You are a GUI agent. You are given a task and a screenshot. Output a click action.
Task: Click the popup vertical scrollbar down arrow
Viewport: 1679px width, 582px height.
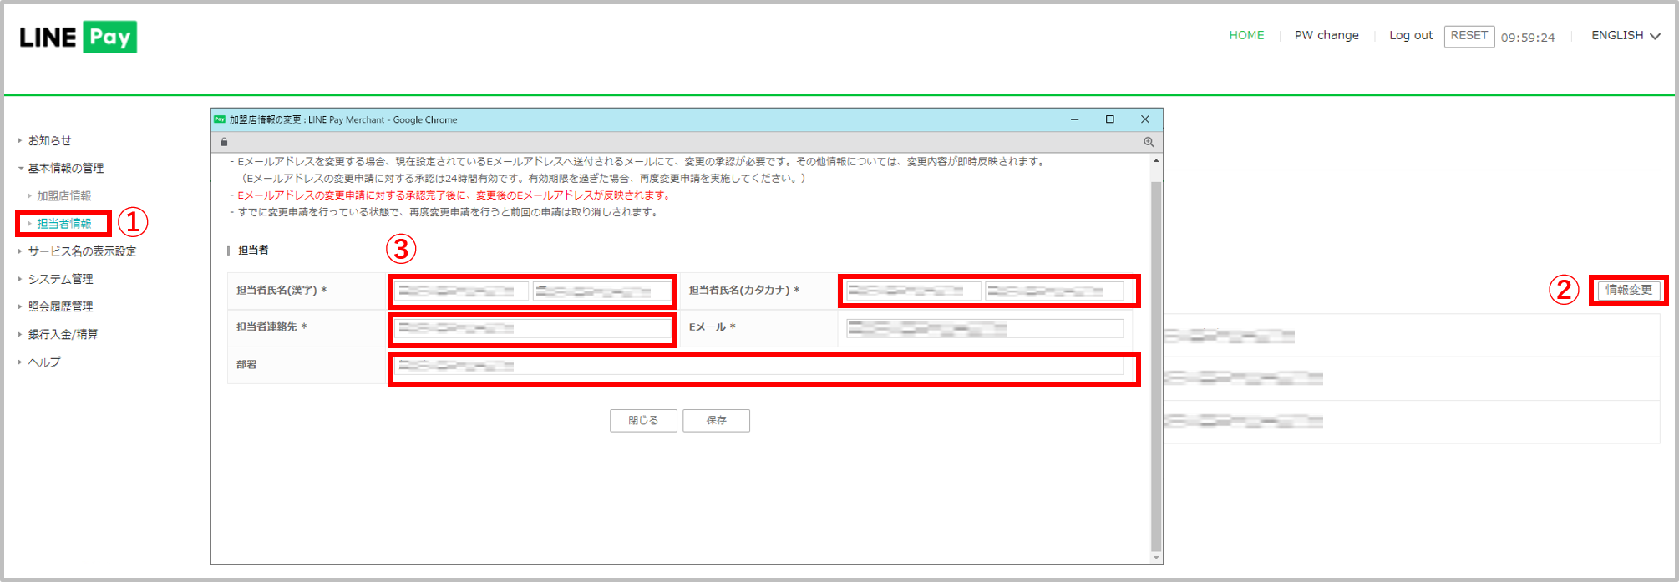coord(1156,557)
